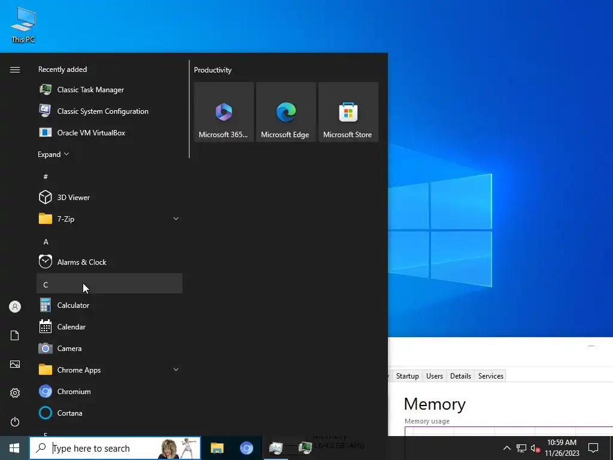Launch Alarms & Clock
This screenshot has height=460, width=613.
110,262
